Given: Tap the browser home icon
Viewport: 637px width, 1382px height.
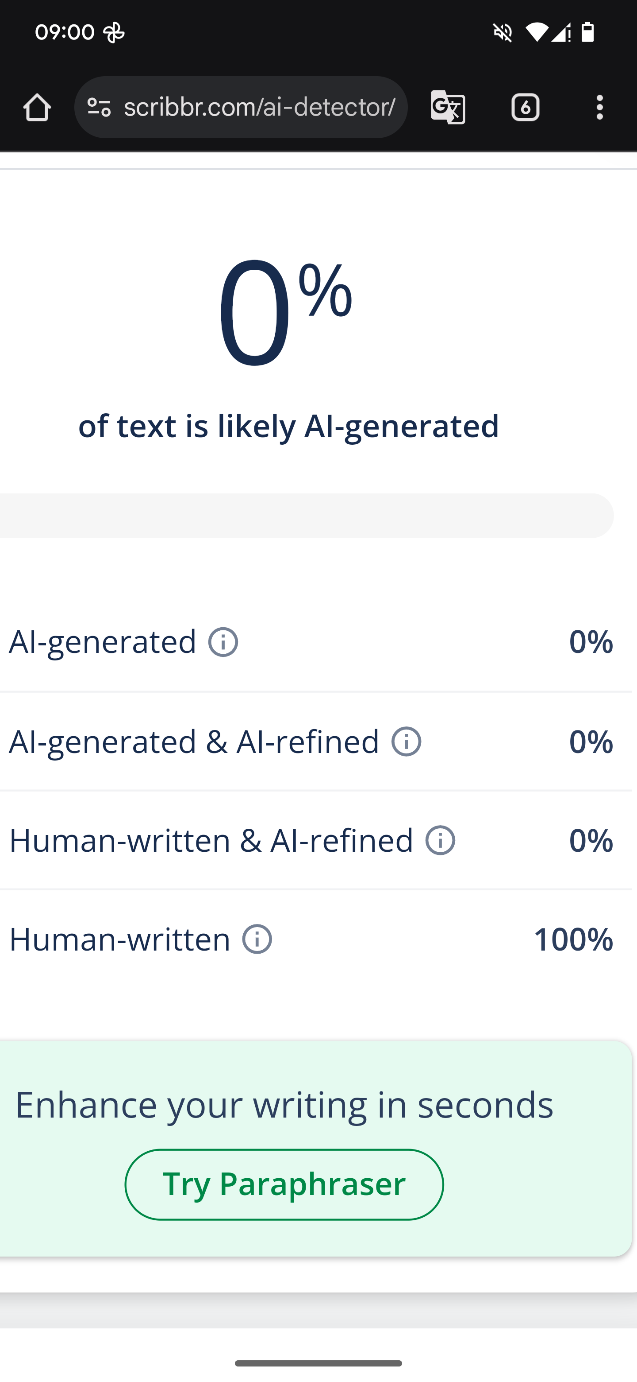Looking at the screenshot, I should point(37,107).
